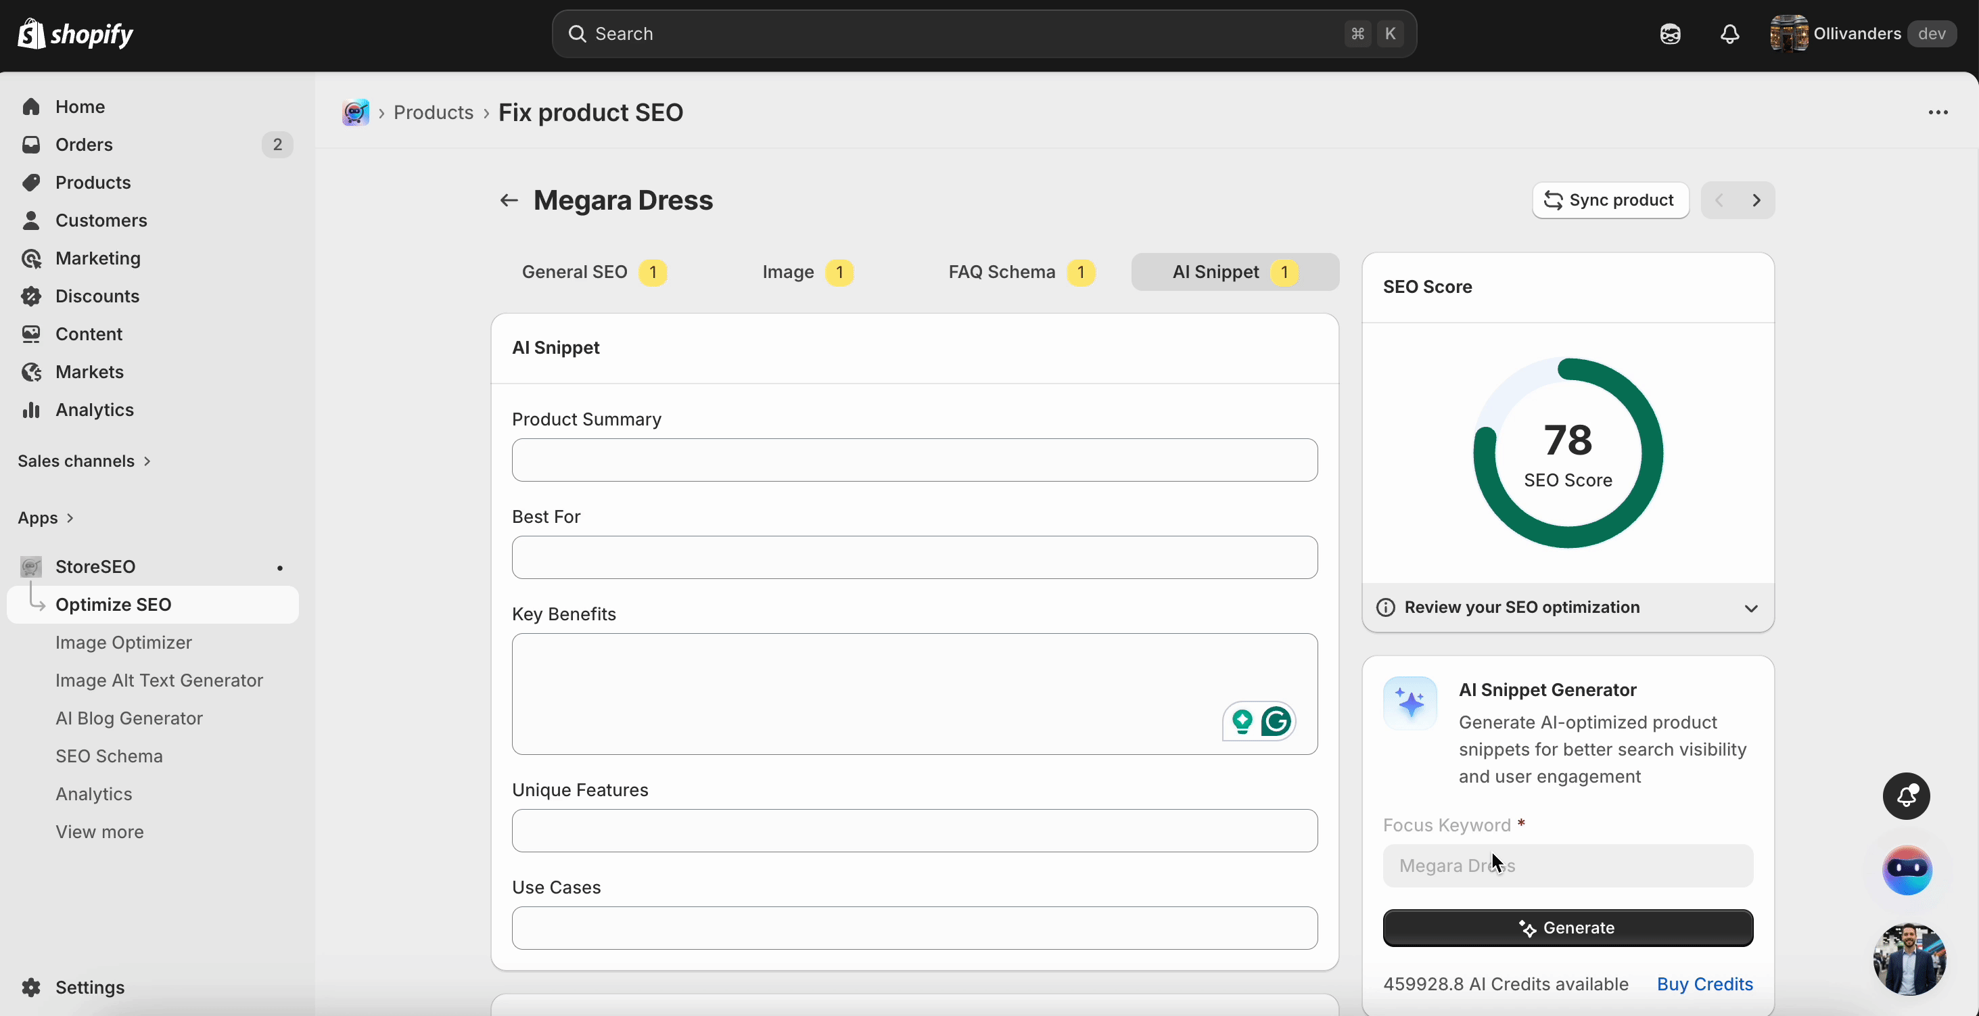Select the Products icon in the sidebar
The height and width of the screenshot is (1016, 1979).
32,182
